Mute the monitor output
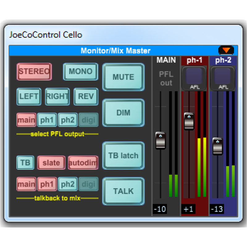The image size is (247, 247). point(123,77)
